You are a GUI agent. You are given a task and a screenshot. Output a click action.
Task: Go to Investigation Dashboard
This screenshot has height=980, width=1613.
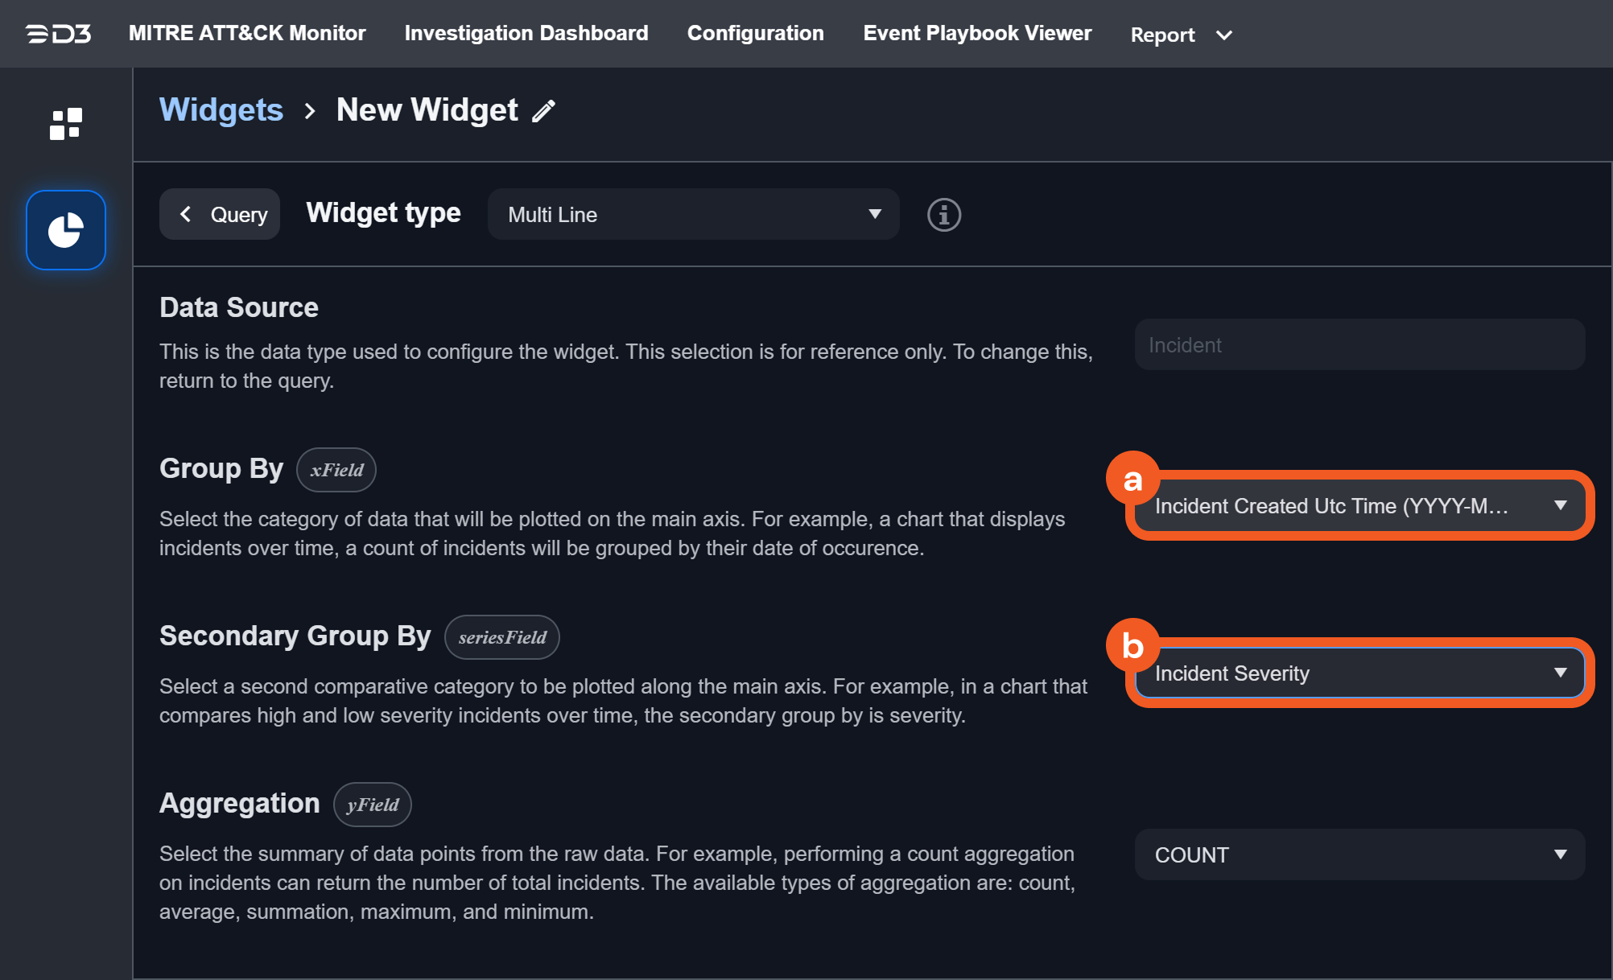526,34
